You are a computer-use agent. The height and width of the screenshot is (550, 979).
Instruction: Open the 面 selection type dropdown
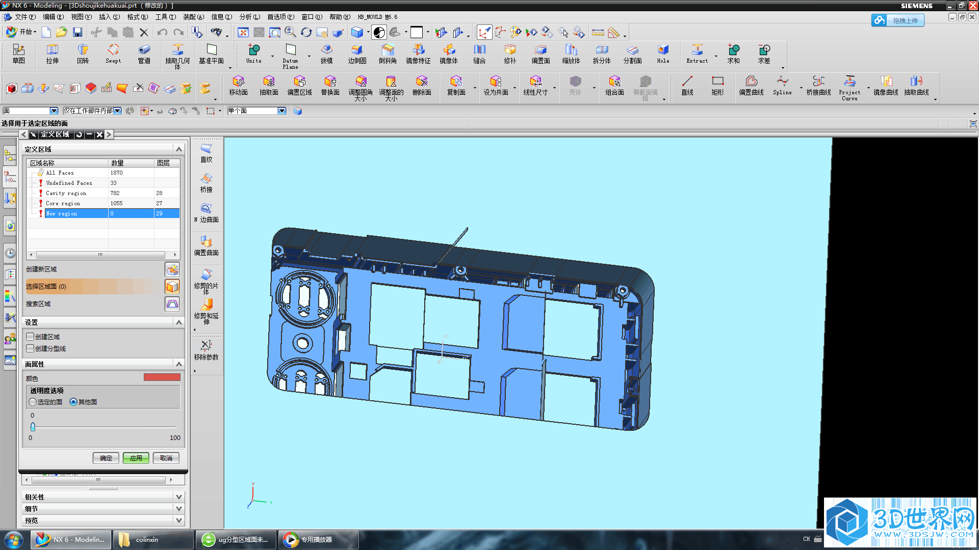54,111
